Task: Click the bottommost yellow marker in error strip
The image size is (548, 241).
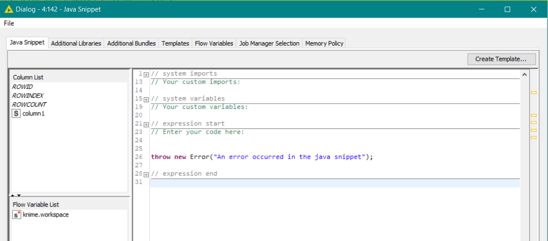Action: click(533, 137)
